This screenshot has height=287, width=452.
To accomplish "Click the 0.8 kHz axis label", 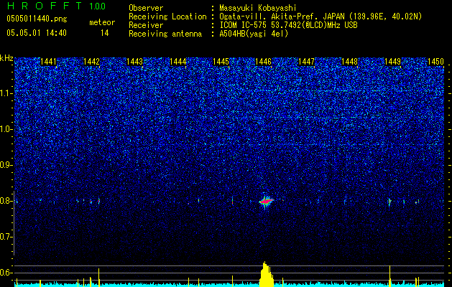I will 6,201.
